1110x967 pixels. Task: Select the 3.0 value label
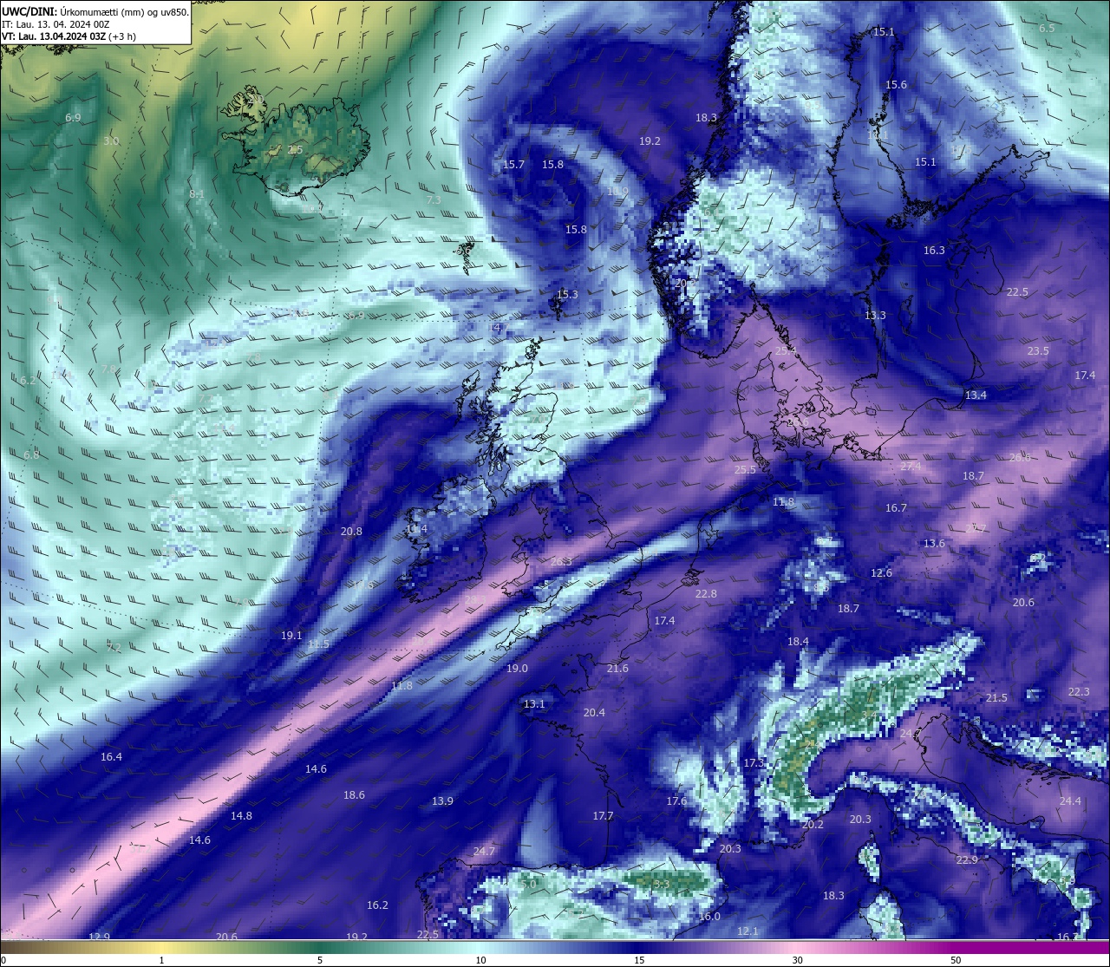[111, 140]
